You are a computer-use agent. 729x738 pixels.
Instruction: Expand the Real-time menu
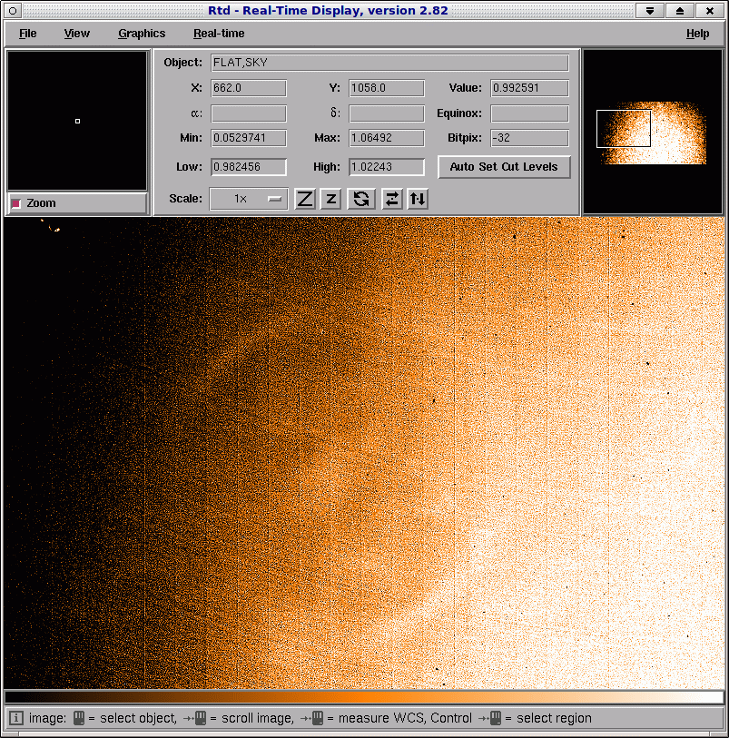coord(219,34)
